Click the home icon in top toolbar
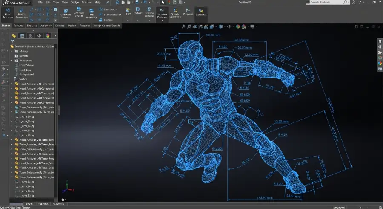The image size is (383, 209). (x=117, y=3)
